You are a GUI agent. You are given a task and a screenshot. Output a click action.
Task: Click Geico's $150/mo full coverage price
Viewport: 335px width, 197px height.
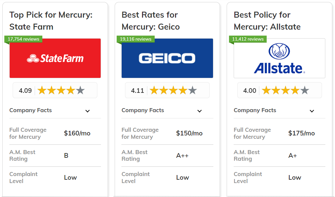tap(189, 133)
